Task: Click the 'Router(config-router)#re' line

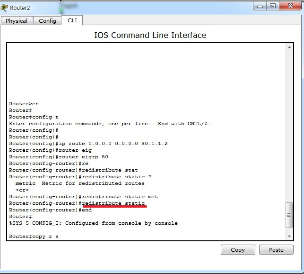Action: click(x=49, y=164)
